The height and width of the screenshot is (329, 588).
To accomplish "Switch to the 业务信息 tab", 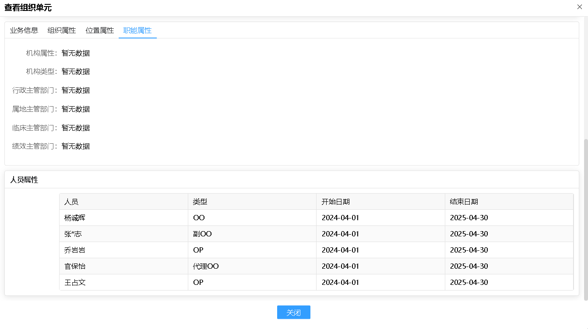I will pos(24,30).
